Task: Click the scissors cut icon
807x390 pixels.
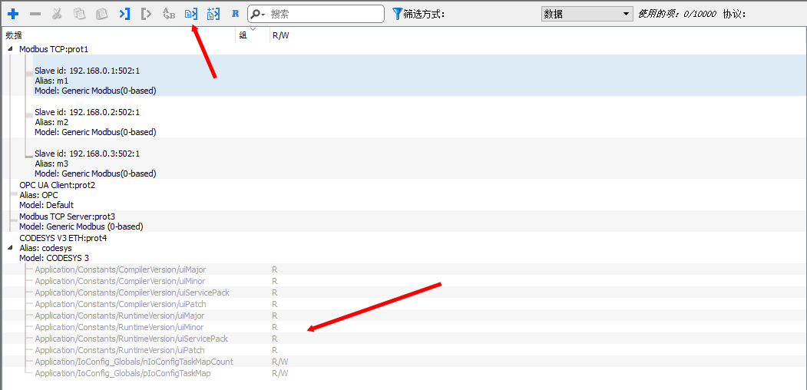Action: point(57,14)
